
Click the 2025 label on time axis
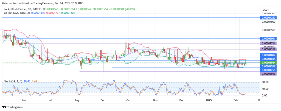[x=209, y=100]
